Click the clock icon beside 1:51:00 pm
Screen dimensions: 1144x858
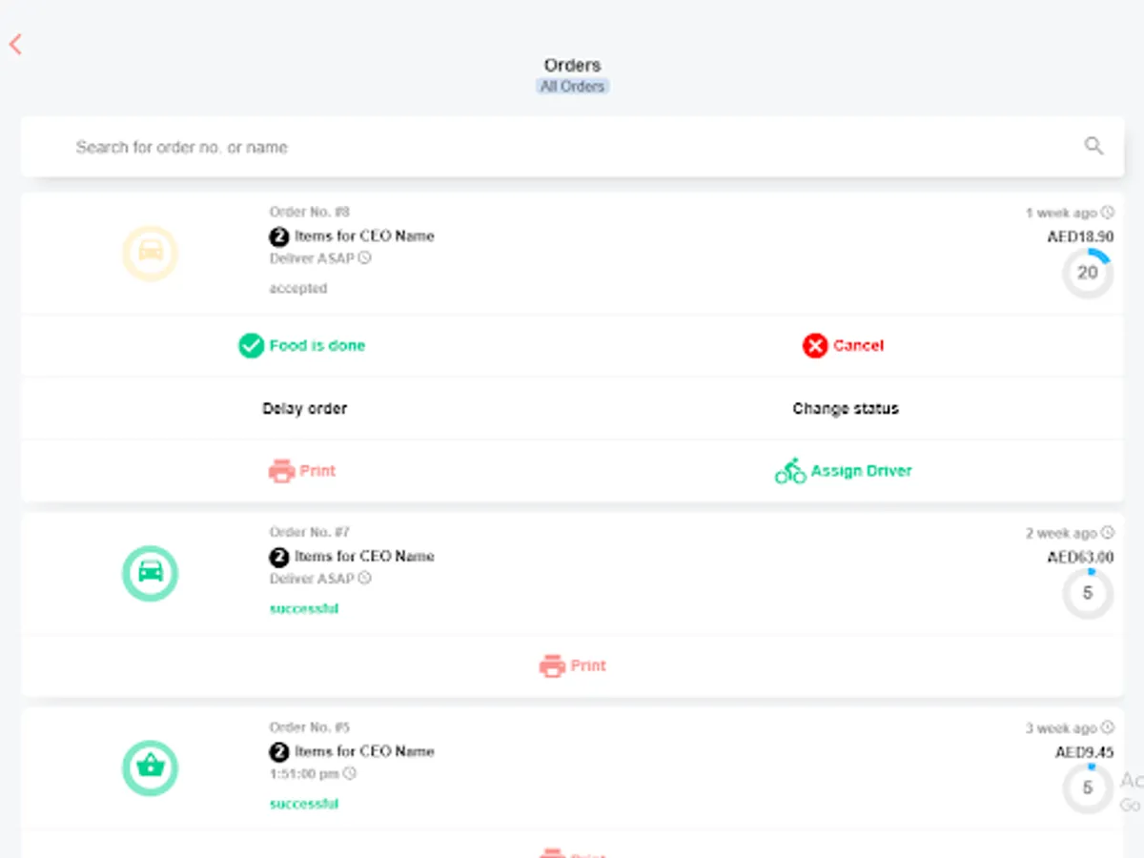[x=349, y=773]
